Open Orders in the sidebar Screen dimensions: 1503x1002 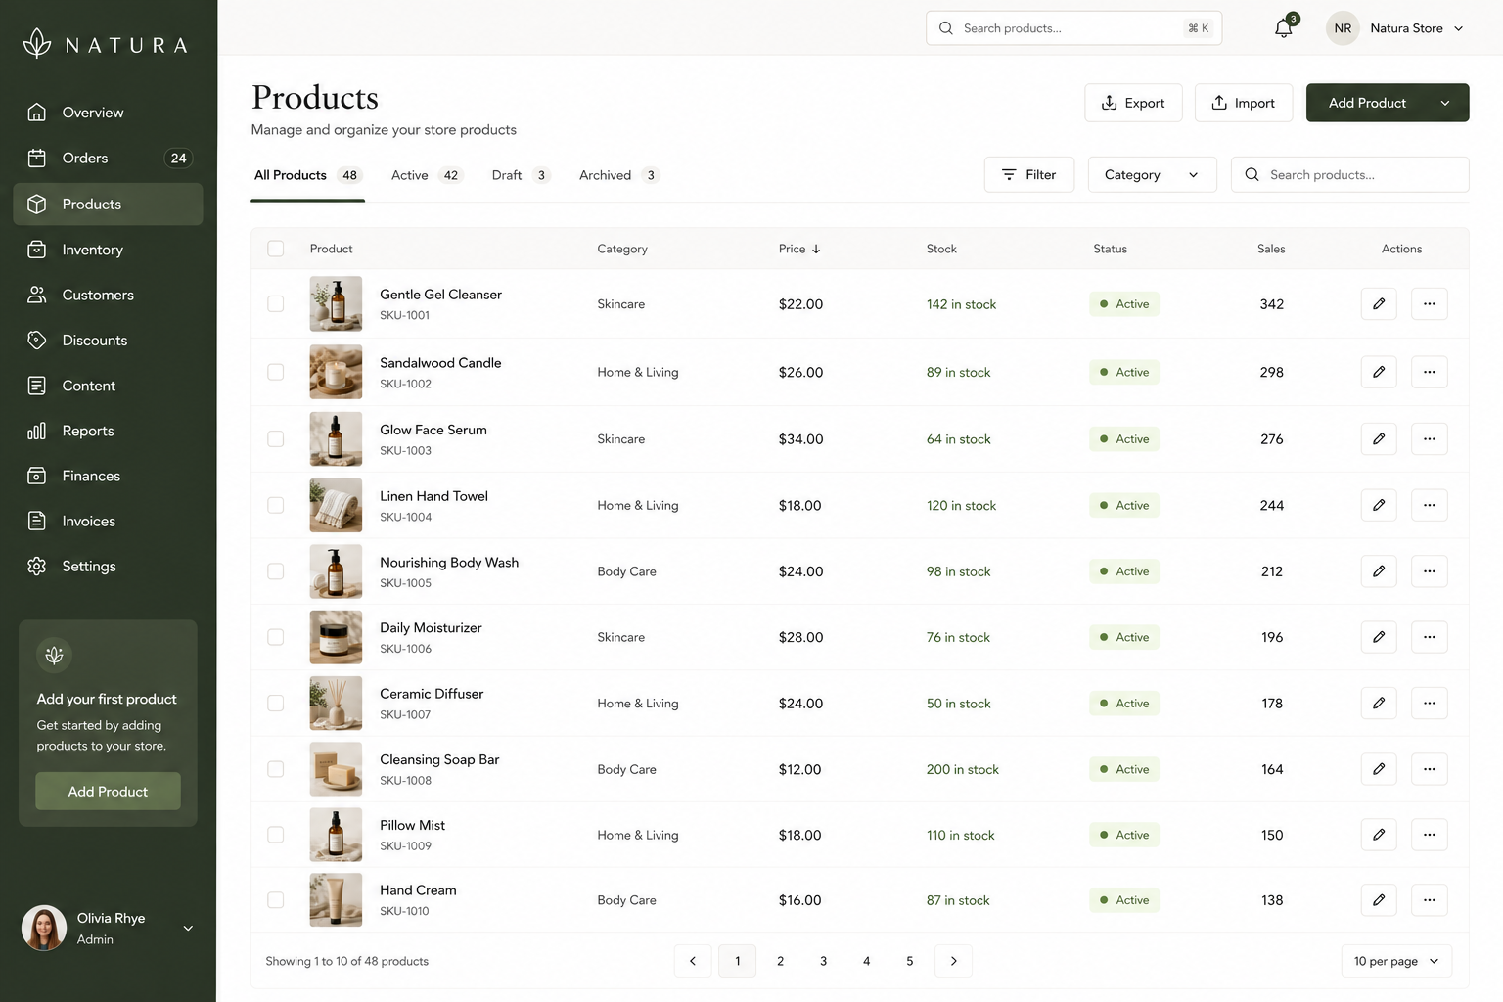click(108, 159)
